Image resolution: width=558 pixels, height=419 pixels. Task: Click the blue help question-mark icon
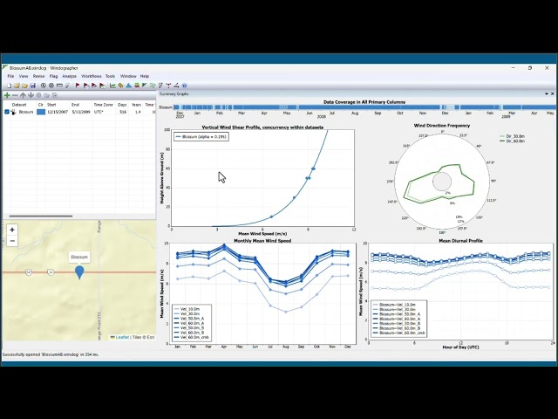(x=184, y=86)
